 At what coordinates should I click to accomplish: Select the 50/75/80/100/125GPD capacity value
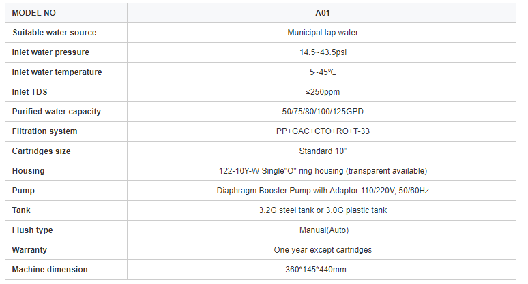[323, 112]
